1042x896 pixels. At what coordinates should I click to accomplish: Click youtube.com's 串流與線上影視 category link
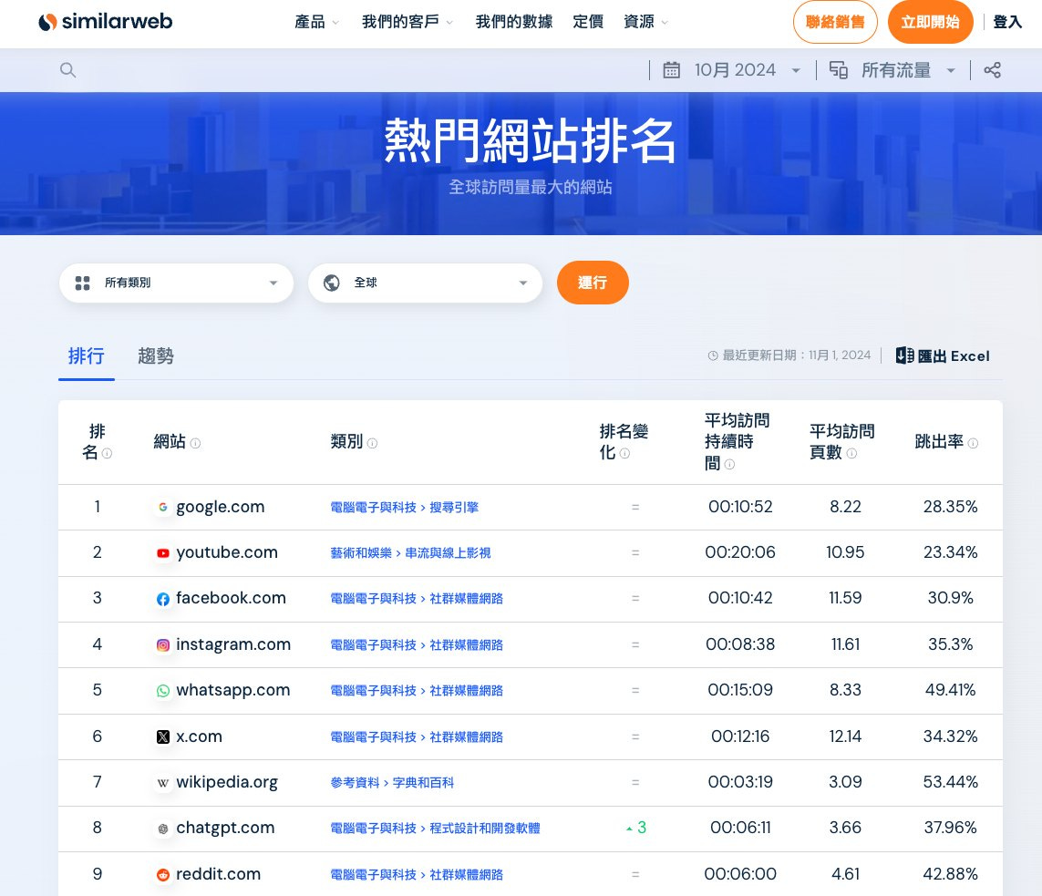[448, 553]
